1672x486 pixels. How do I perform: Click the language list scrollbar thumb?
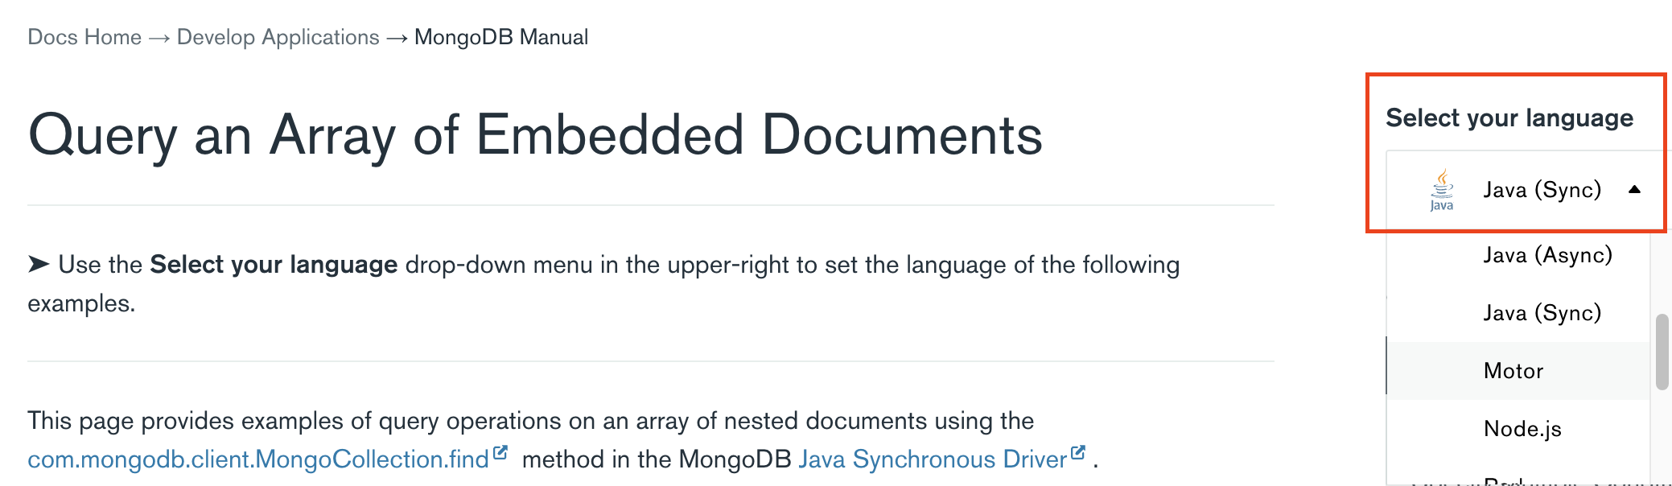click(x=1662, y=352)
